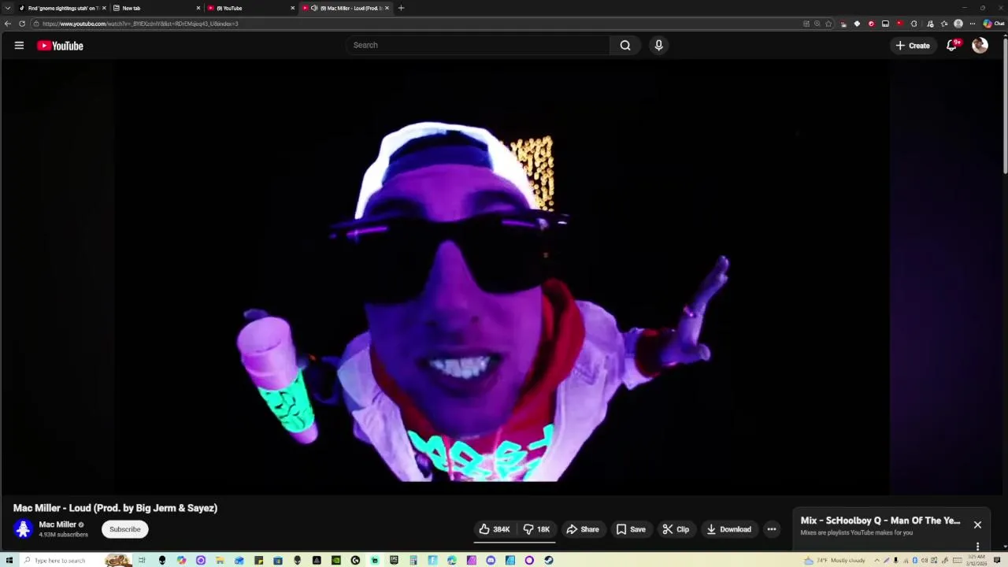
Task: Switch to the 'gnome sightings utah' tab
Action: [x=62, y=8]
